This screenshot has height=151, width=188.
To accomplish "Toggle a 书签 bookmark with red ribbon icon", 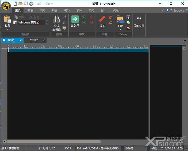I will 102,19.
